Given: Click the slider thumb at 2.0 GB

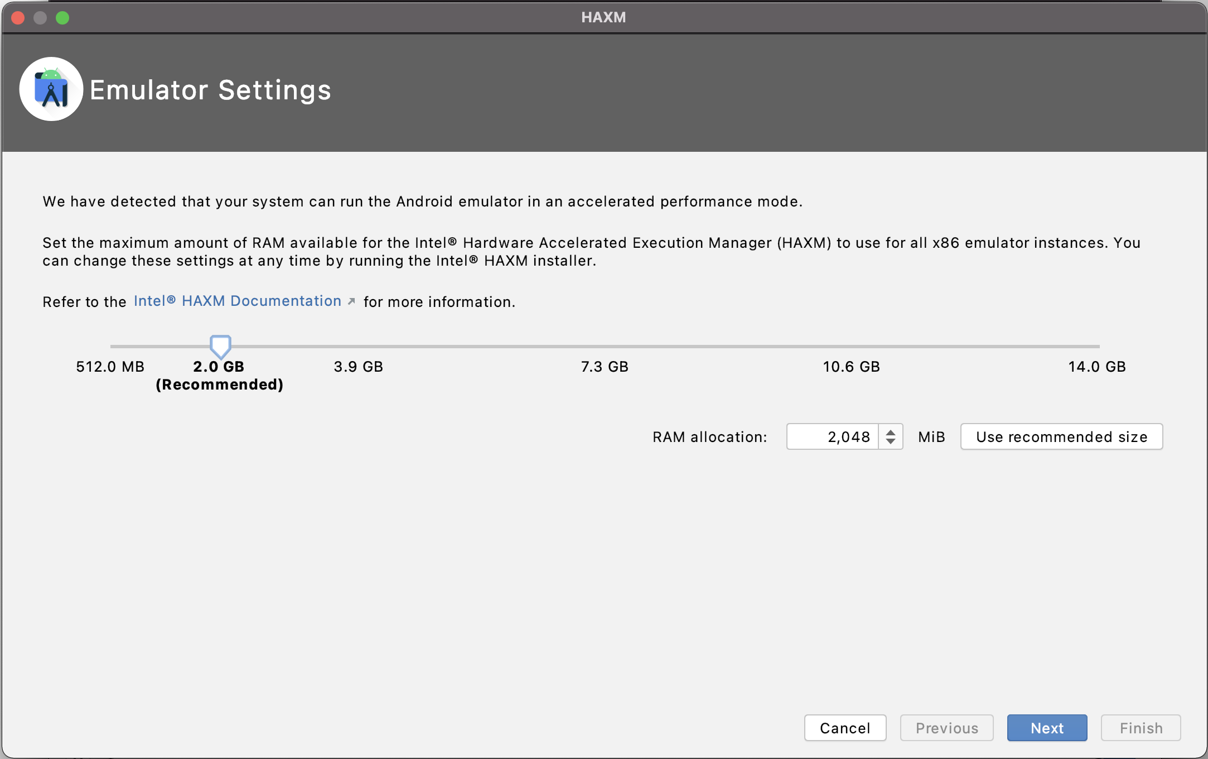Looking at the screenshot, I should (x=220, y=346).
